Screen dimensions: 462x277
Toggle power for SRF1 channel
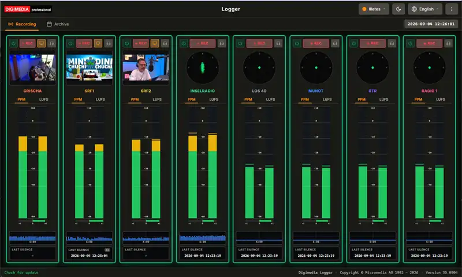pyautogui.click(x=70, y=43)
